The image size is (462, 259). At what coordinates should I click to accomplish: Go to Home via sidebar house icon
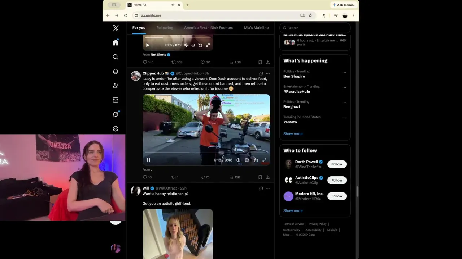pos(115,42)
